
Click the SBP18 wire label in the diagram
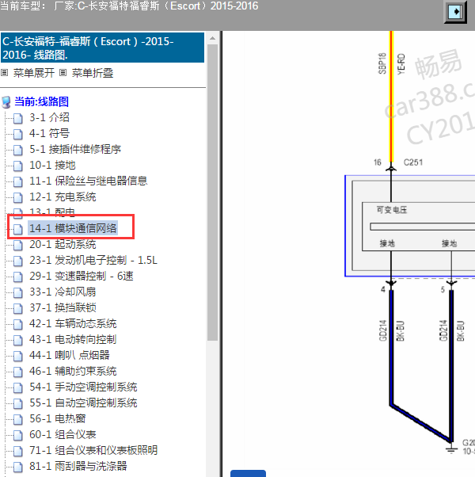point(382,63)
